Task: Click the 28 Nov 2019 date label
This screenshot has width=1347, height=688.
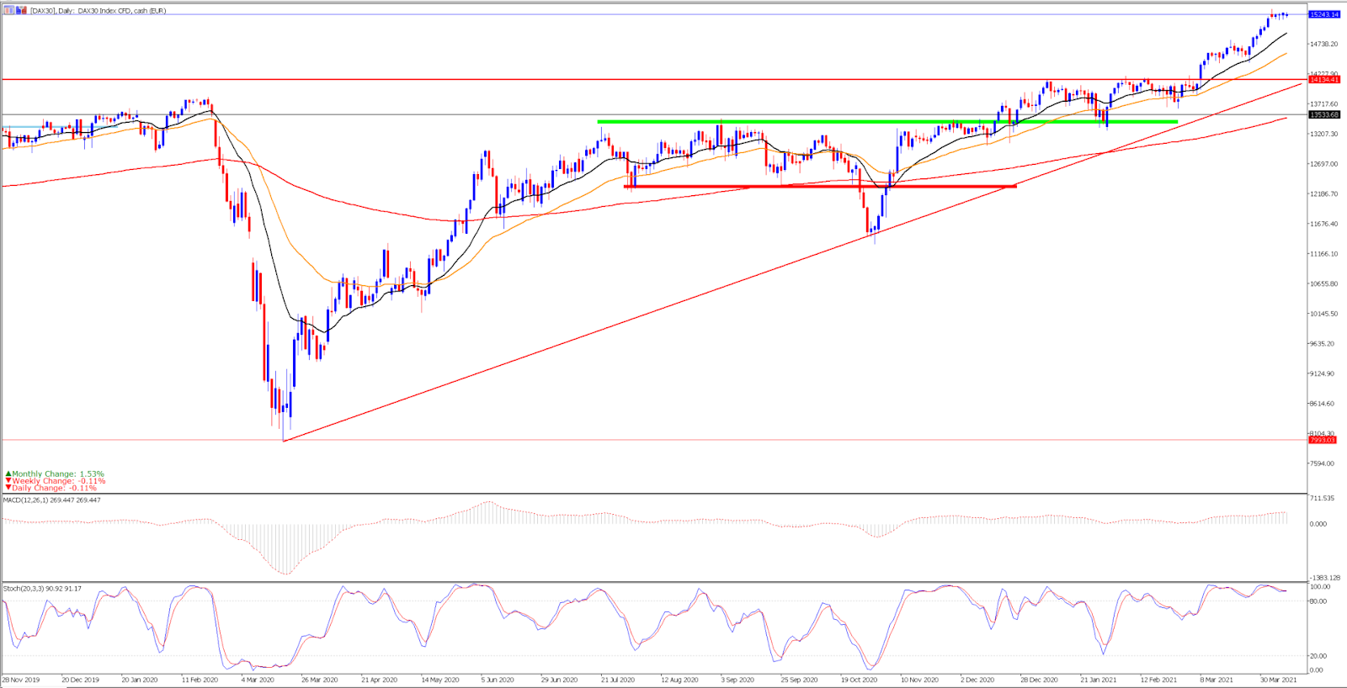Action: [21, 680]
